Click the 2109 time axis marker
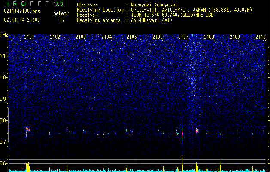The width and height of the screenshot is (270, 172). pos(235,37)
